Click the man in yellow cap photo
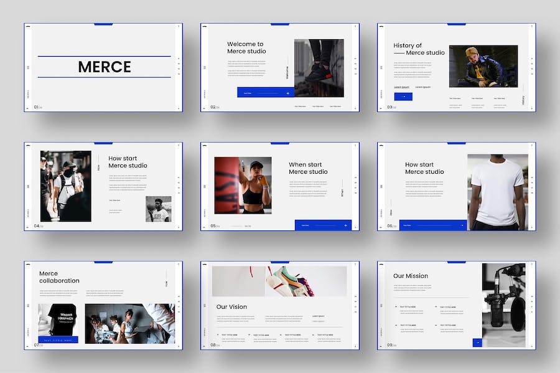560x373 pixels. (x=483, y=66)
